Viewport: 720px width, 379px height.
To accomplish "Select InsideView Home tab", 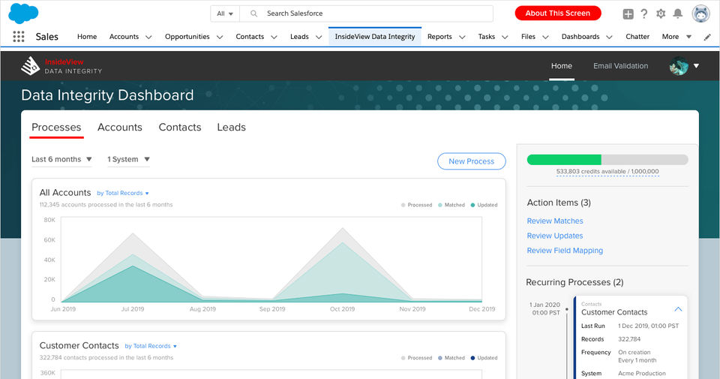I will pos(562,66).
